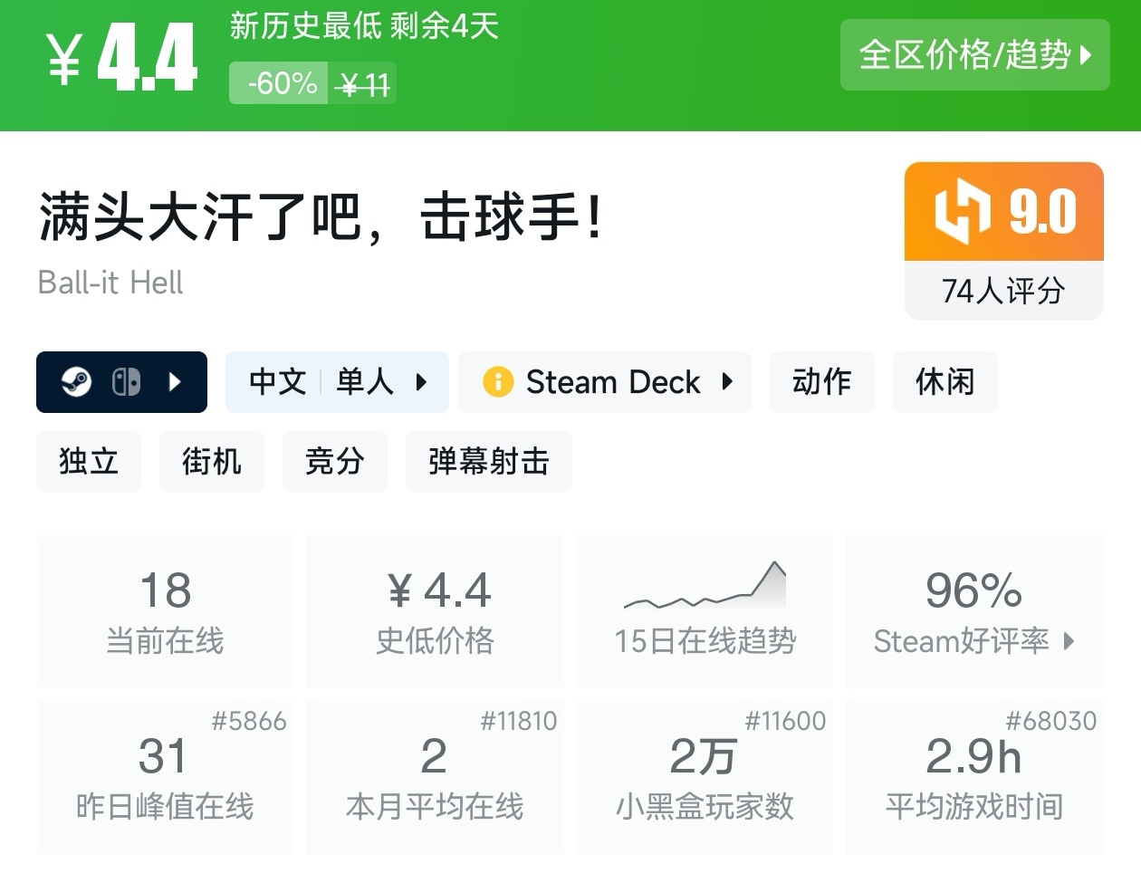Click the -60% discount badge

(280, 84)
